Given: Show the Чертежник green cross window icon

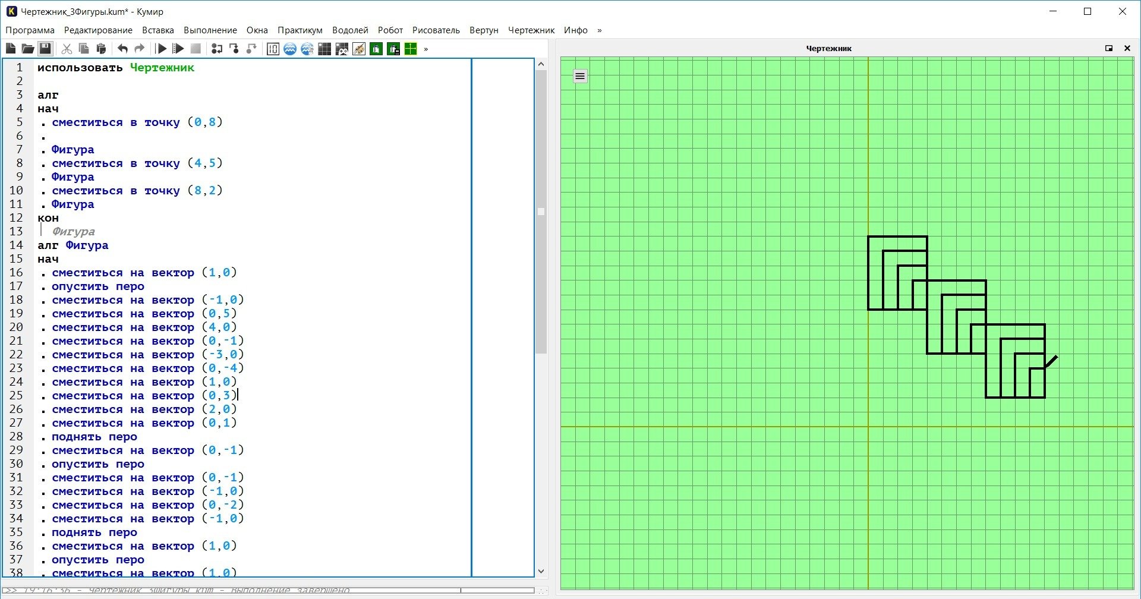Looking at the screenshot, I should pos(411,49).
